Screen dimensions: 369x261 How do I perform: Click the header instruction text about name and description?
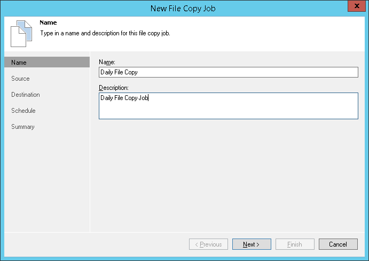[x=105, y=33]
